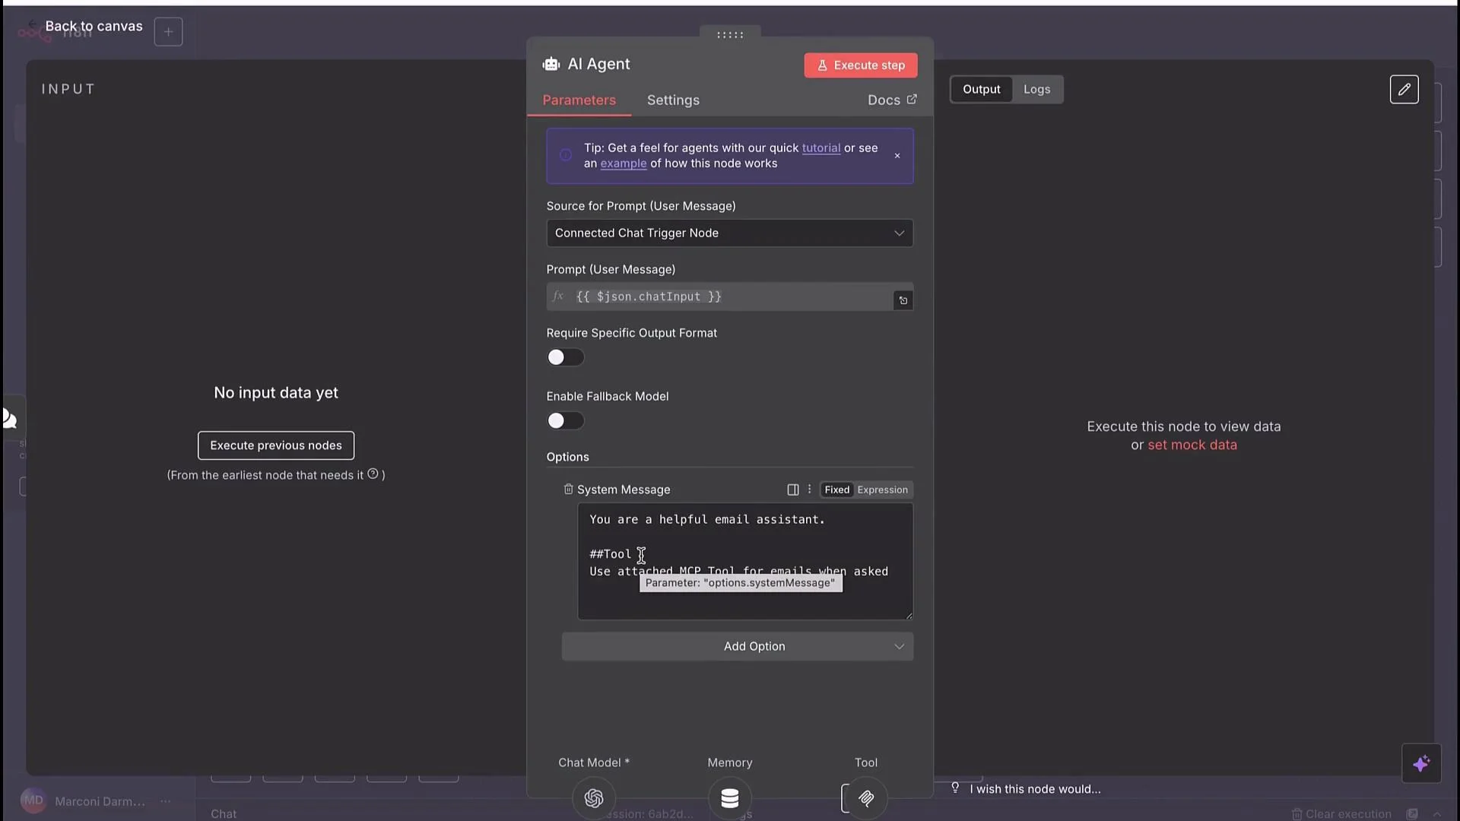Grab the panel drag handle dots
1460x821 pixels.
(x=730, y=35)
